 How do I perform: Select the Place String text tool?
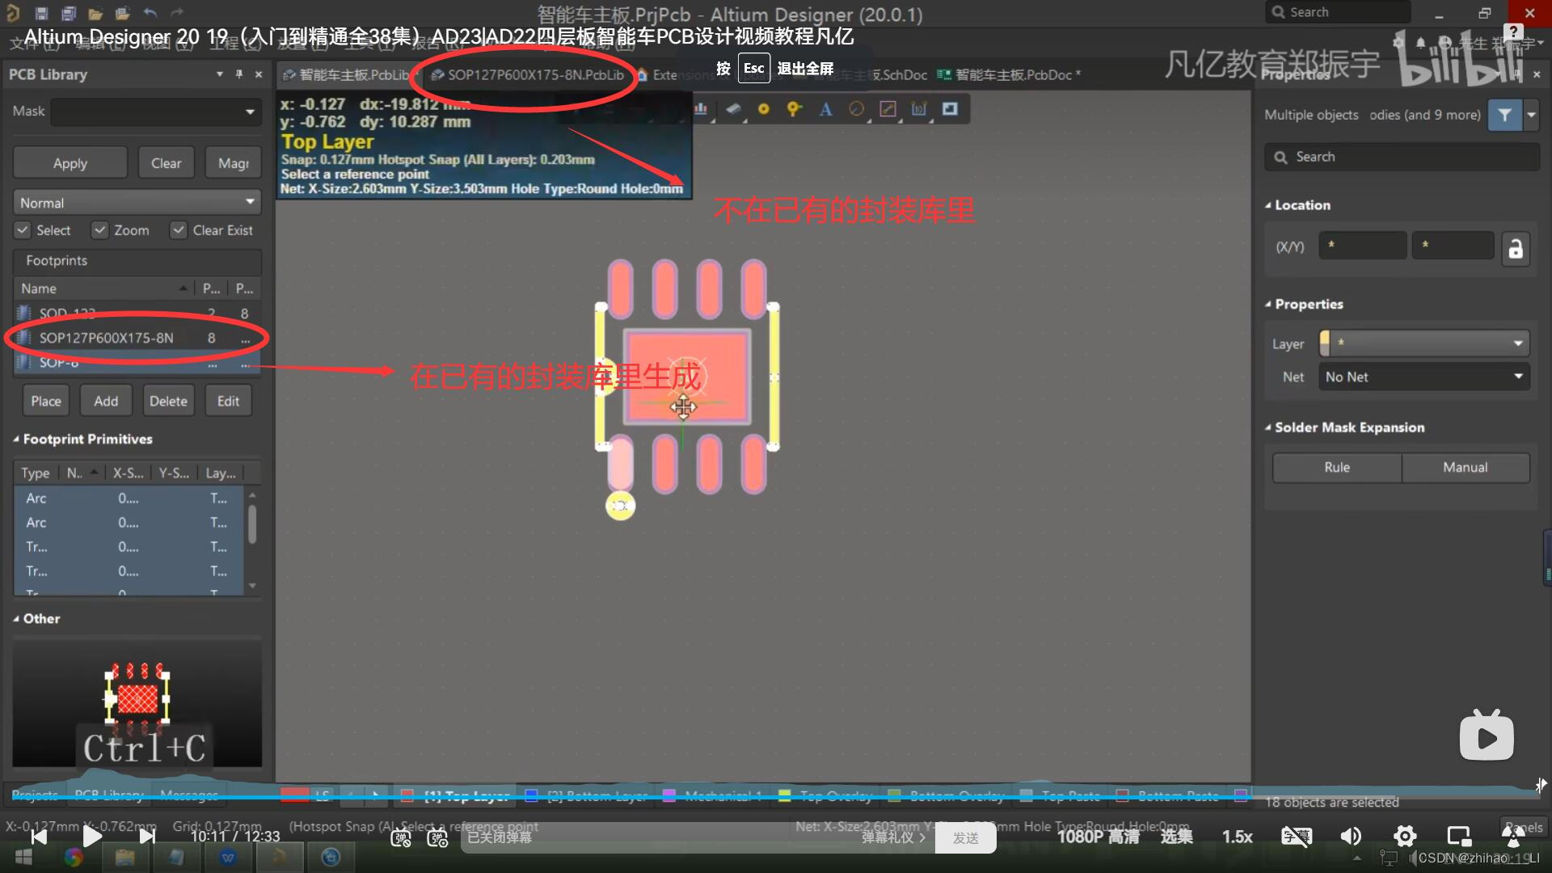pos(825,109)
